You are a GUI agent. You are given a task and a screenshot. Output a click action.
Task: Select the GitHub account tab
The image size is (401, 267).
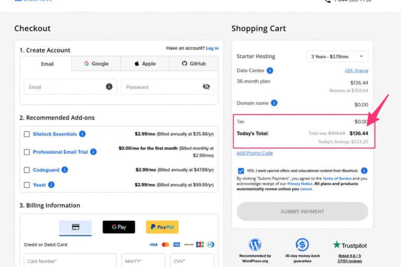pyautogui.click(x=194, y=64)
